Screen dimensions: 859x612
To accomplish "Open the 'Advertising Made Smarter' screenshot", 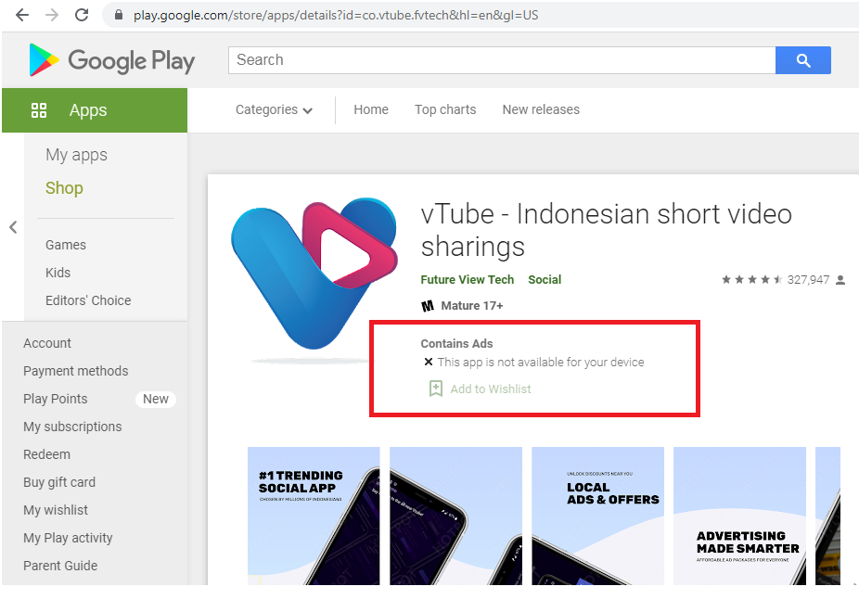I will pyautogui.click(x=739, y=516).
